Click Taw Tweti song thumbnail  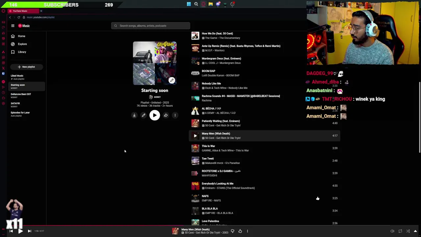click(x=195, y=161)
